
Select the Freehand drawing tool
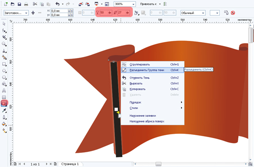(4, 51)
